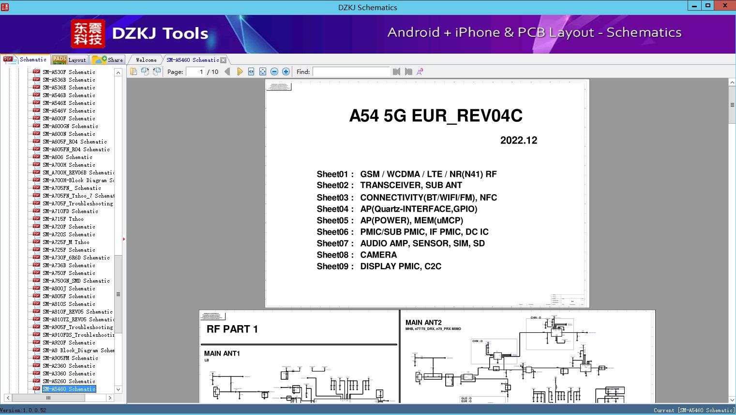Open SM-A905FM Schematic in the tree
This screenshot has height=415, width=736.
tap(70, 358)
